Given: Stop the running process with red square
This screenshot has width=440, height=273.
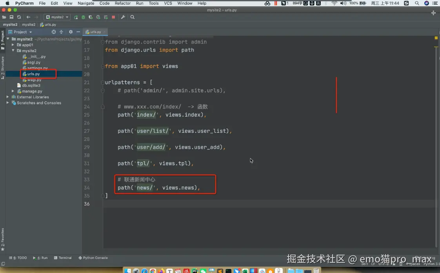Looking at the screenshot, I should [113, 17].
